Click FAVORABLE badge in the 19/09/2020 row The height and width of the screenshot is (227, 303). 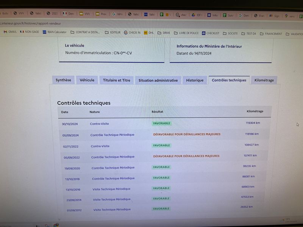(x=161, y=167)
